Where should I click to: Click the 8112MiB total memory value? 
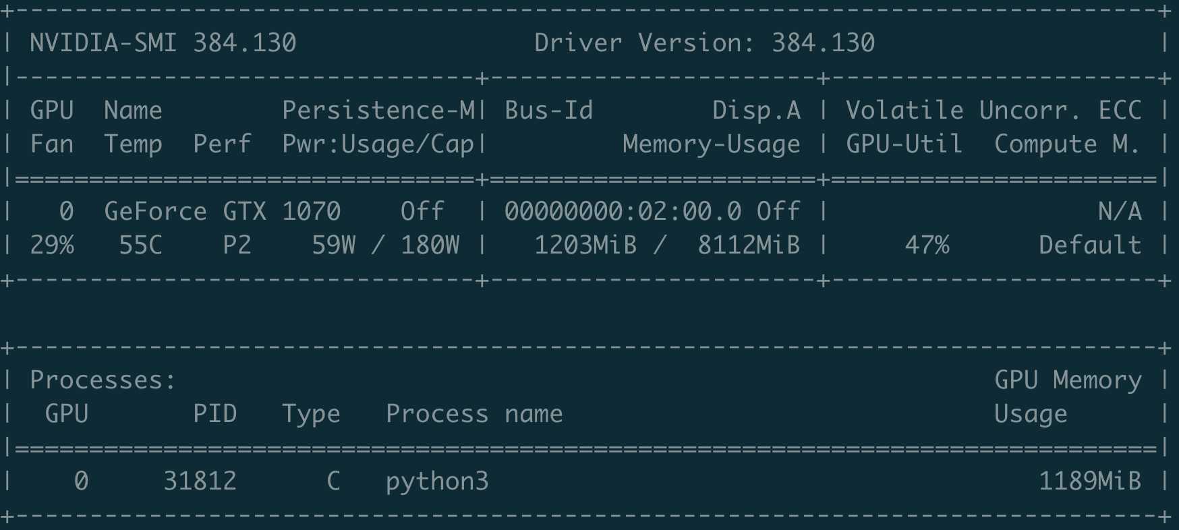click(749, 245)
